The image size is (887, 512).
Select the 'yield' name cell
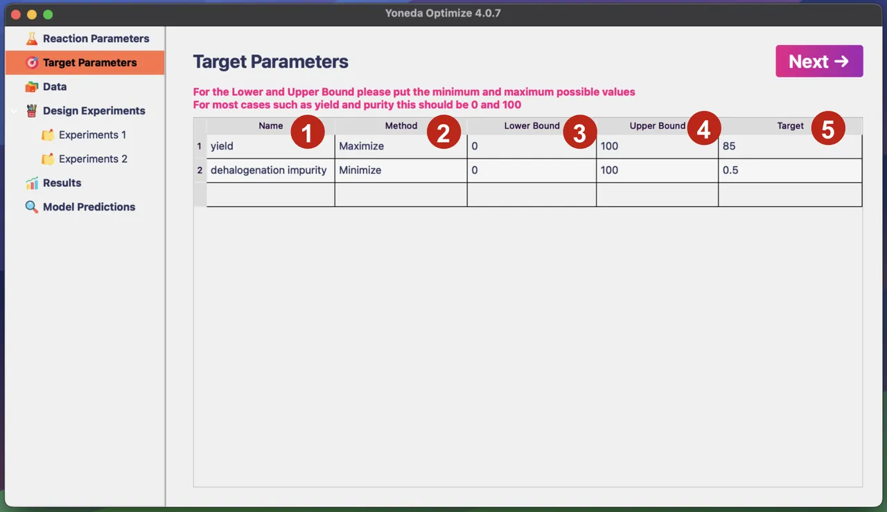coord(270,146)
